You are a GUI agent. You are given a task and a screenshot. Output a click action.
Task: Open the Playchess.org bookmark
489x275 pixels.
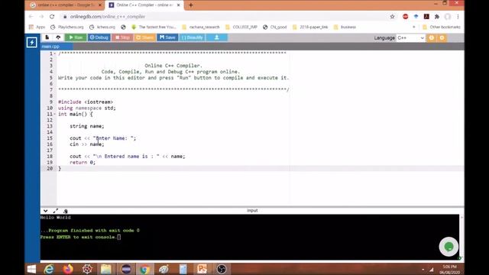coord(67,27)
